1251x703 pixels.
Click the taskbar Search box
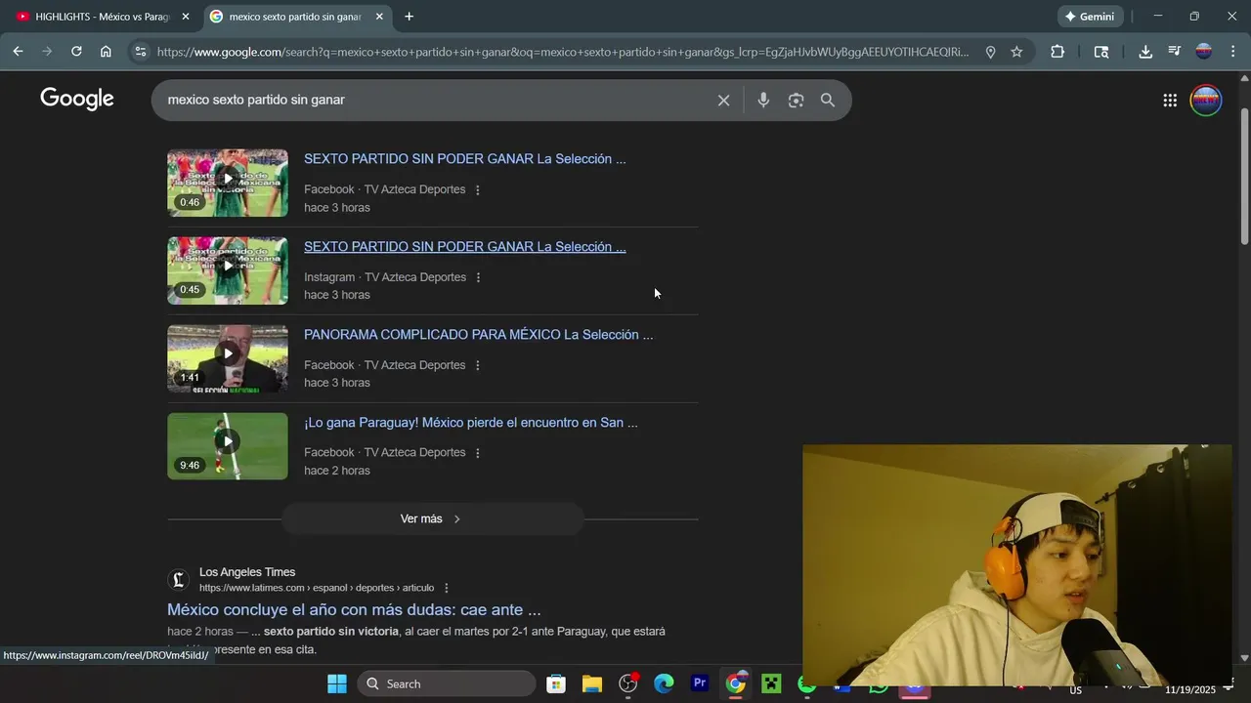coord(447,683)
